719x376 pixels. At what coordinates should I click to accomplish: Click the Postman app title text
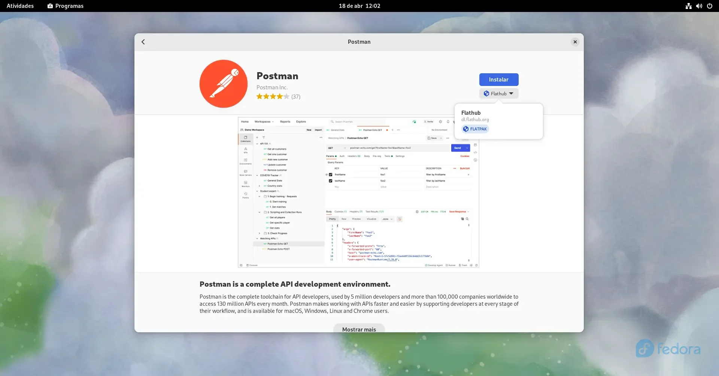point(277,76)
